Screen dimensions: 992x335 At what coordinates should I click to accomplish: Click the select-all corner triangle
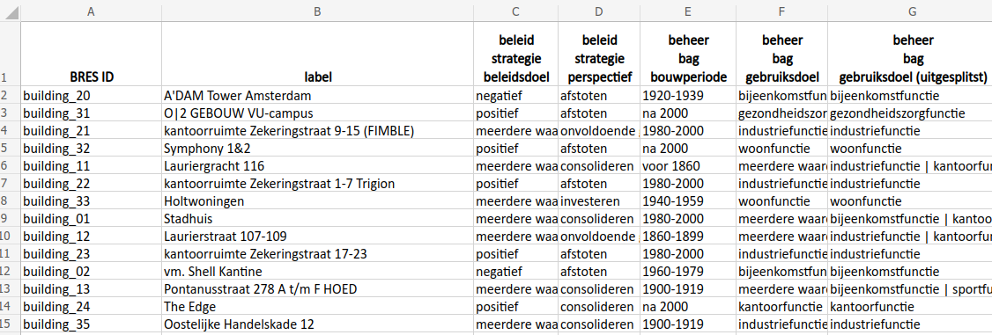pyautogui.click(x=10, y=11)
